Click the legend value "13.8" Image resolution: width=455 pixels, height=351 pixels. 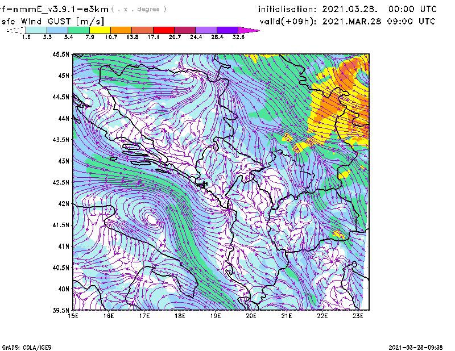pyautogui.click(x=133, y=37)
